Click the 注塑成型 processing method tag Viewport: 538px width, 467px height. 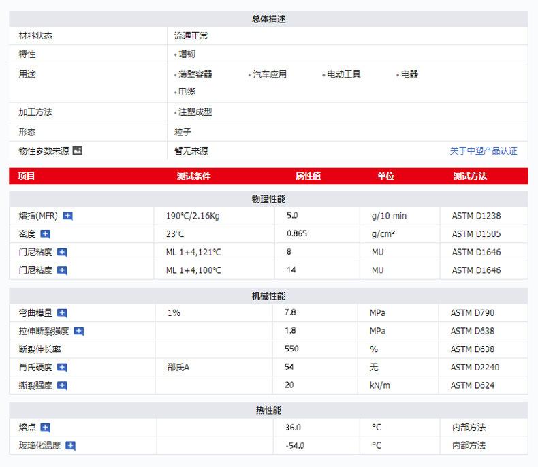click(195, 112)
